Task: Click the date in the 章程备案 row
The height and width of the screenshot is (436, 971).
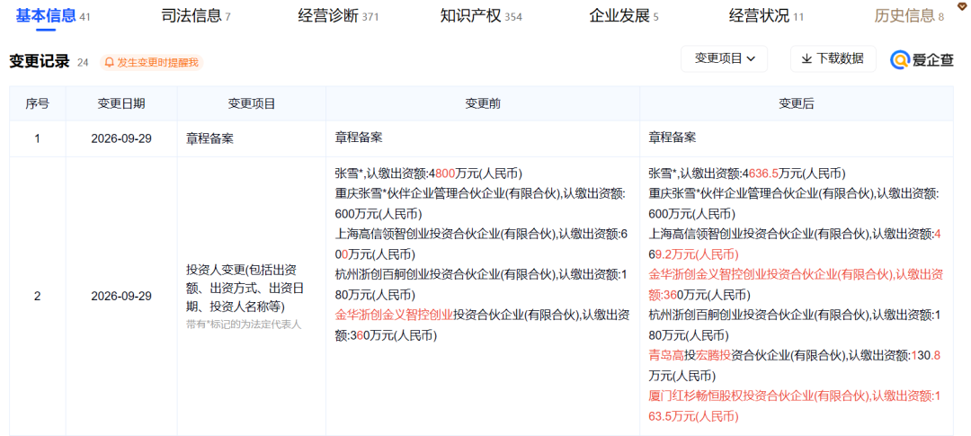Action: click(121, 138)
